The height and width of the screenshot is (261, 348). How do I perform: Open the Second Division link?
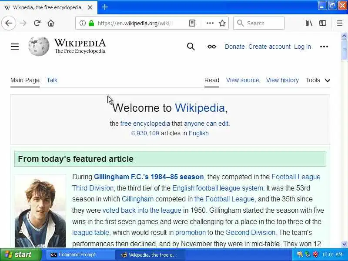(x=251, y=233)
